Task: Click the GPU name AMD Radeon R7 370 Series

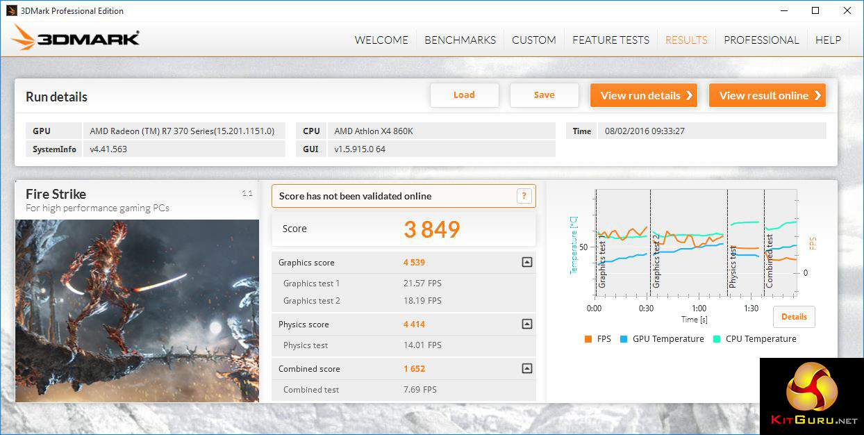Action: pyautogui.click(x=182, y=131)
